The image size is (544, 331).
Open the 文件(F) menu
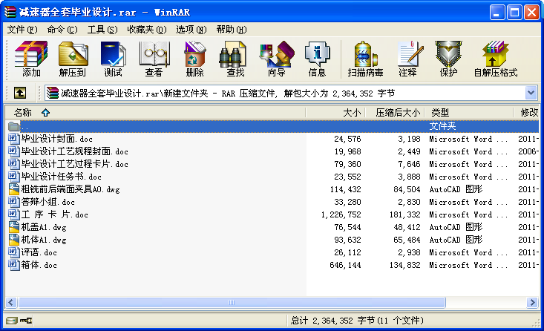pyautogui.click(x=22, y=30)
